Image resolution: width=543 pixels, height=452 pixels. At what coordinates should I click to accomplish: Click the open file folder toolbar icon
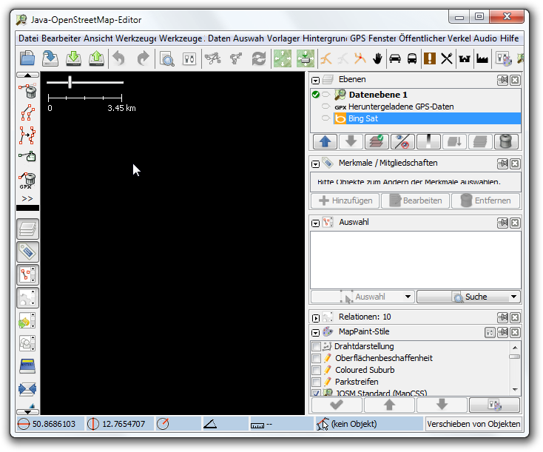point(27,58)
